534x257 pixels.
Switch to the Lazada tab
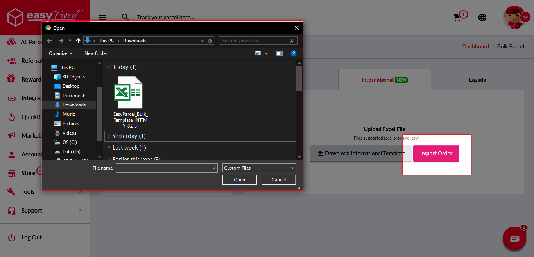click(478, 80)
